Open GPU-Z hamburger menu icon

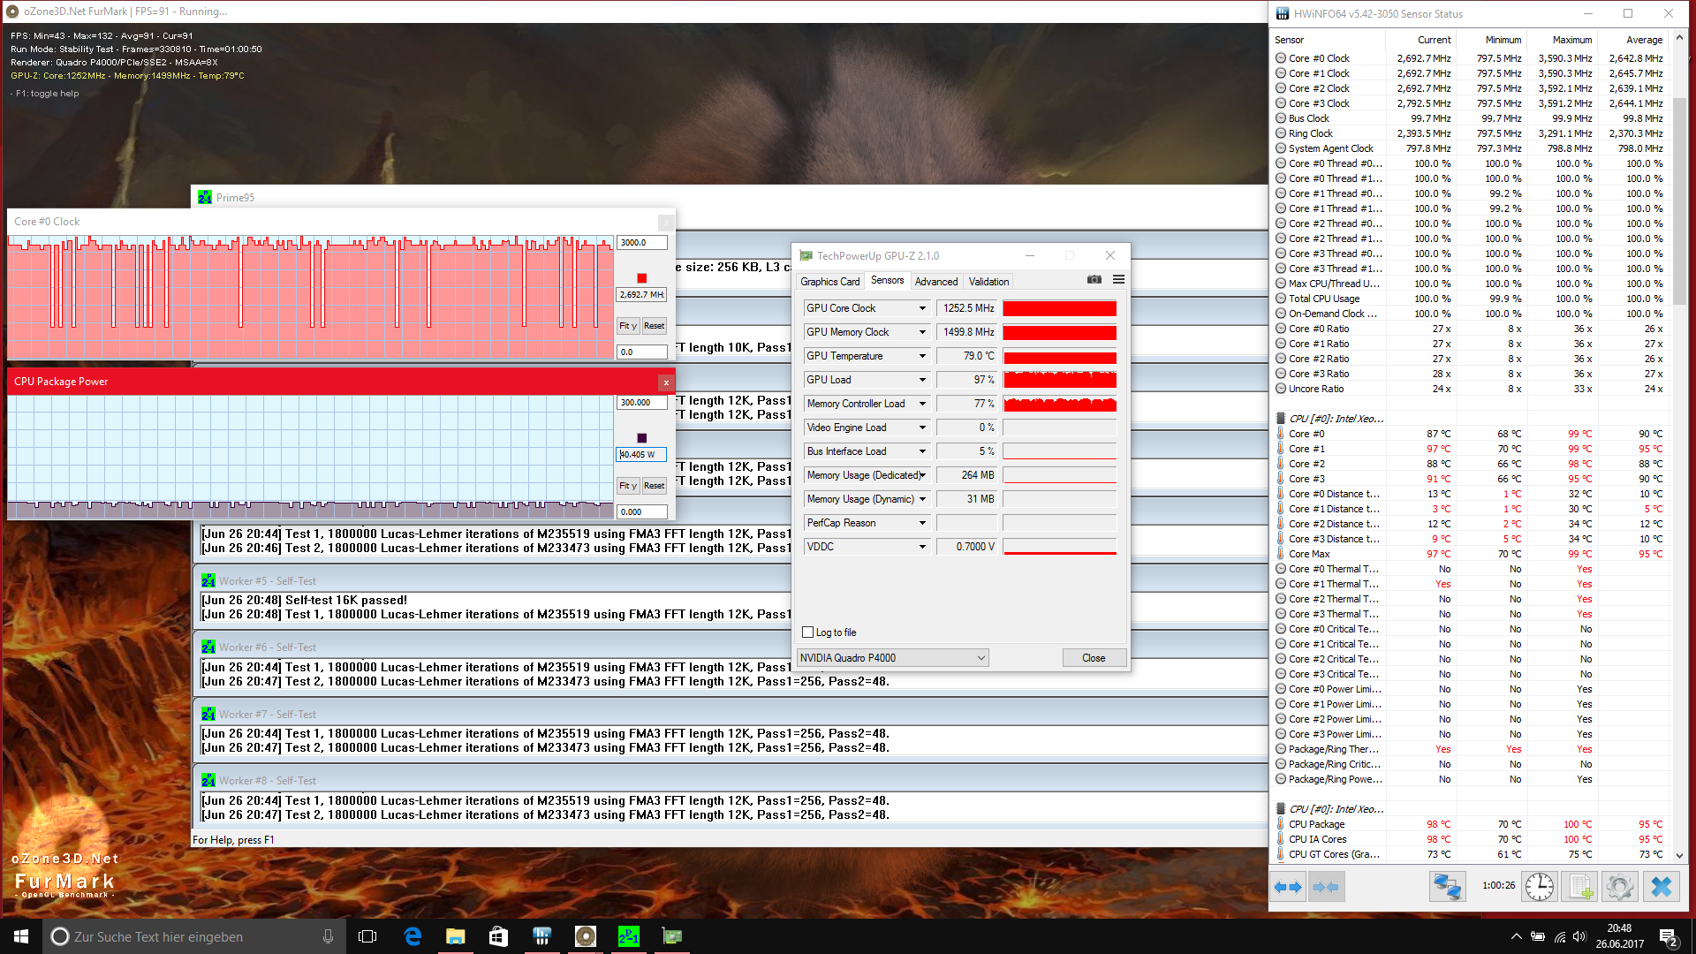pos(1118,280)
